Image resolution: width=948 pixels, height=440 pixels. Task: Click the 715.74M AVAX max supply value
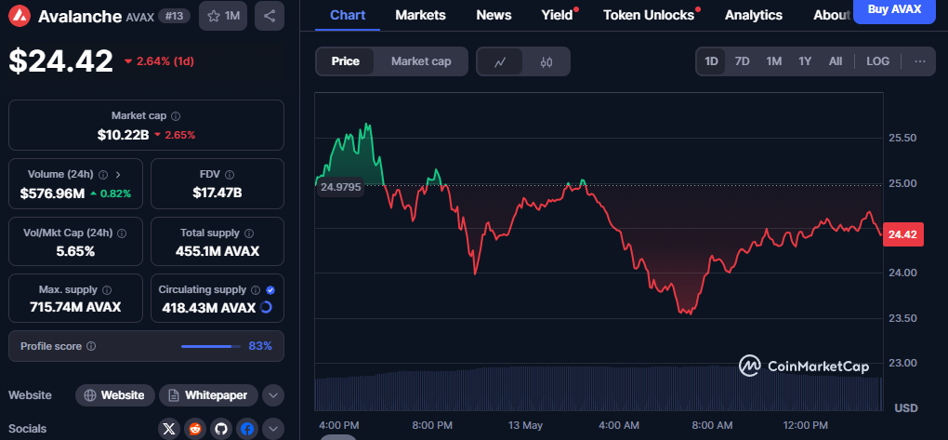tap(75, 307)
